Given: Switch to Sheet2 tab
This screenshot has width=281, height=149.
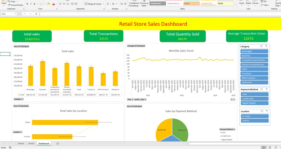Looking at the screenshot, I should pyautogui.click(x=31, y=143).
